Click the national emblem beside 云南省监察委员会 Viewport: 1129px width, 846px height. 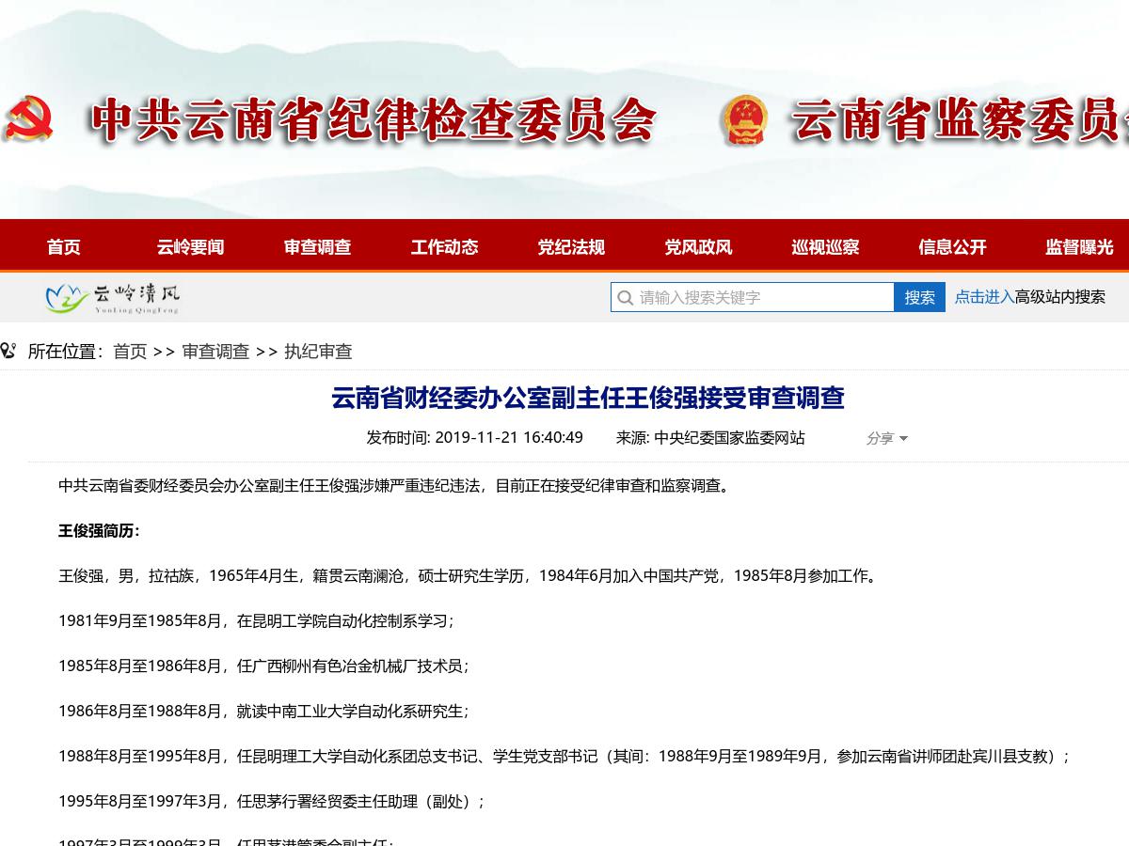(x=743, y=121)
